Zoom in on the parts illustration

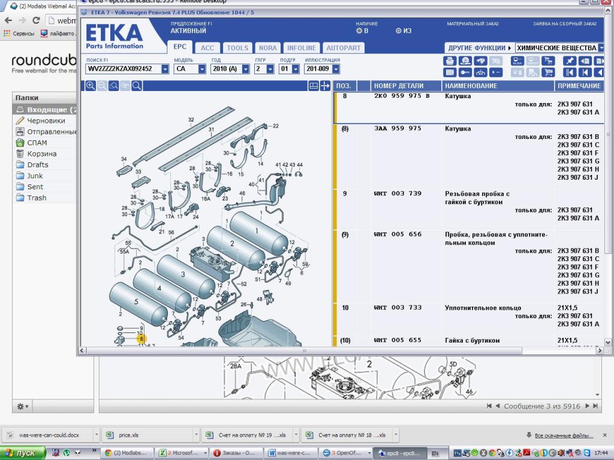(91, 86)
